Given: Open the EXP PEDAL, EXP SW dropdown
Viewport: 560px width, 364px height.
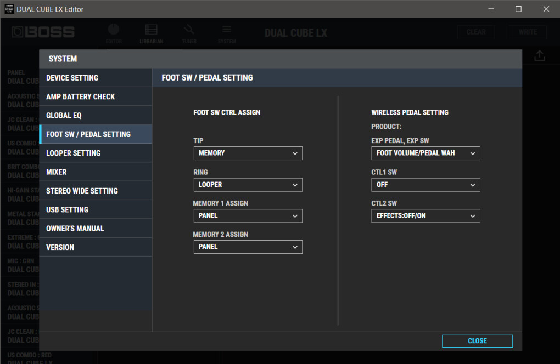Looking at the screenshot, I should click(x=425, y=153).
